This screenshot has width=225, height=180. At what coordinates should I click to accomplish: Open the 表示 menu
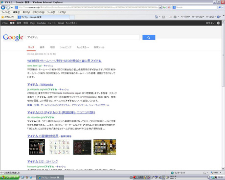click(26, 12)
